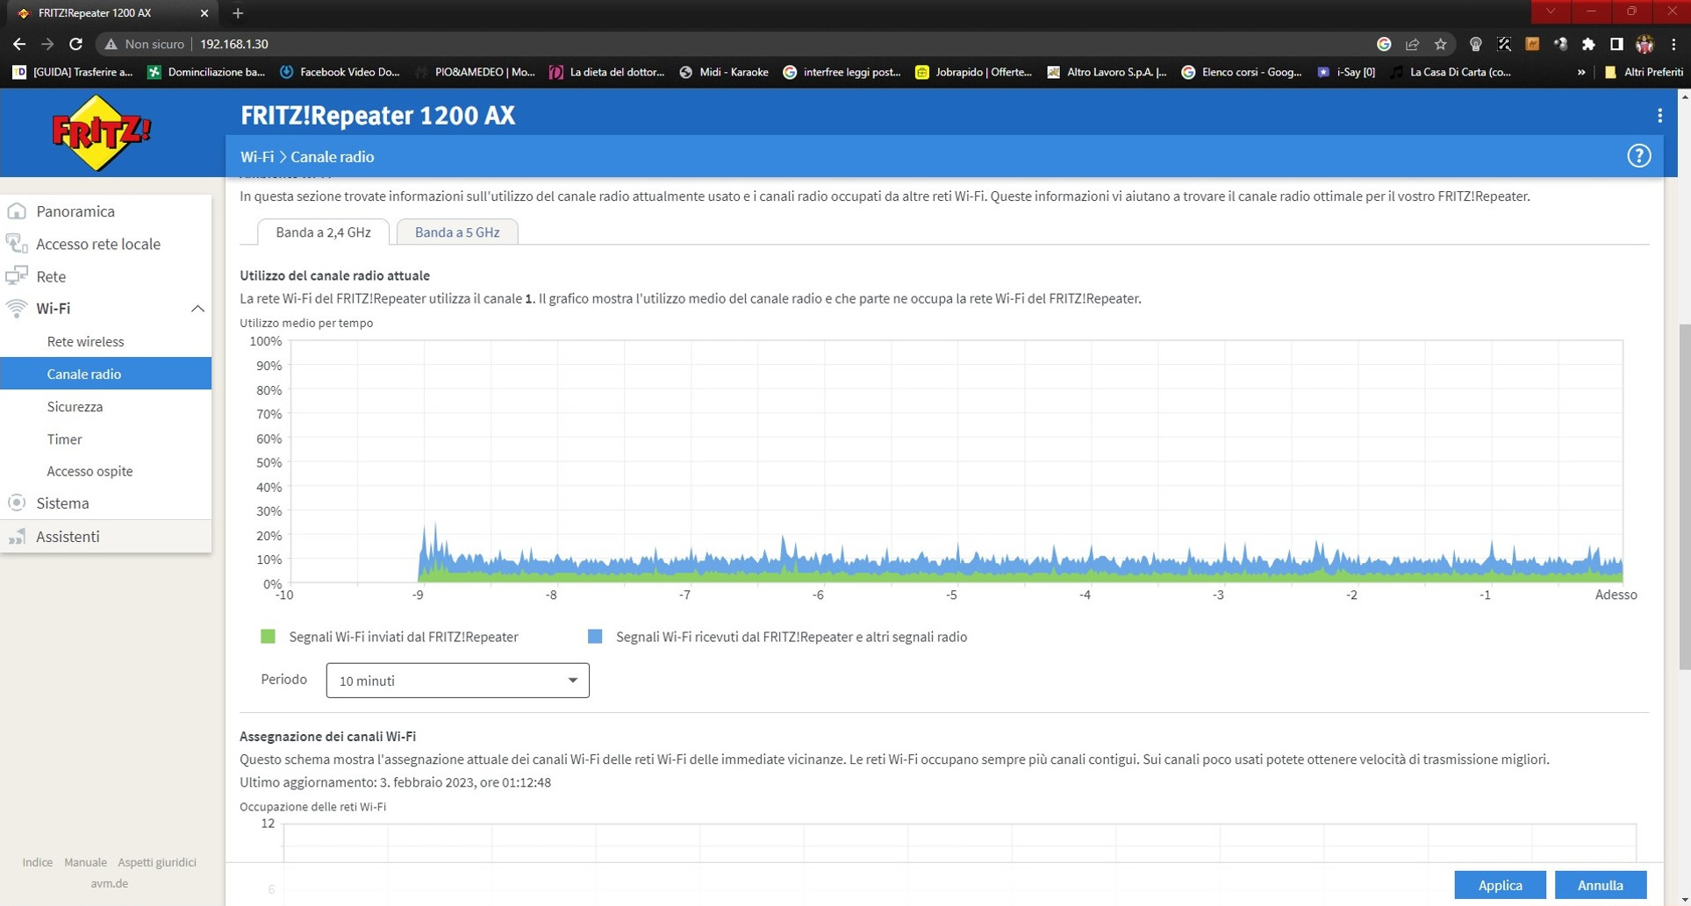Collapse the Wi-Fi menu chevron

(197, 309)
